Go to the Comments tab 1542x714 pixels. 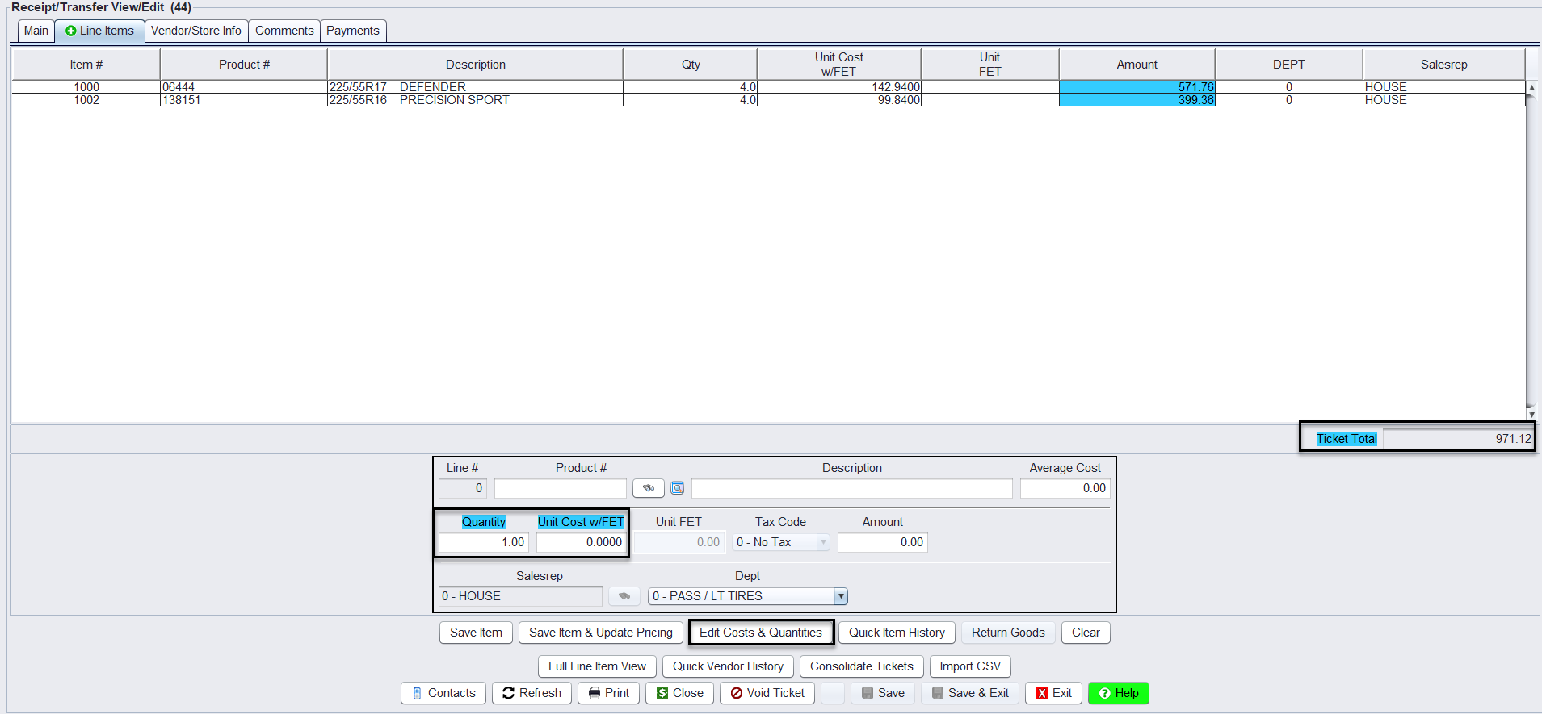click(284, 31)
